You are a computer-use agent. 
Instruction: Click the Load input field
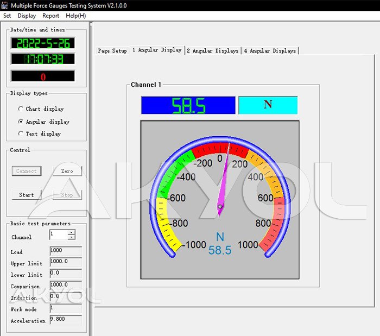click(x=65, y=251)
